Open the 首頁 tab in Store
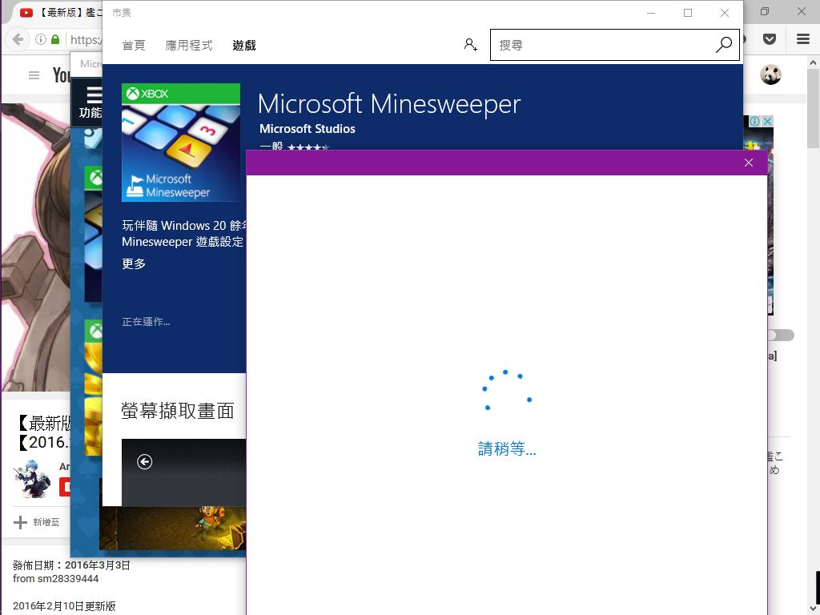This screenshot has height=615, width=820. [x=134, y=46]
